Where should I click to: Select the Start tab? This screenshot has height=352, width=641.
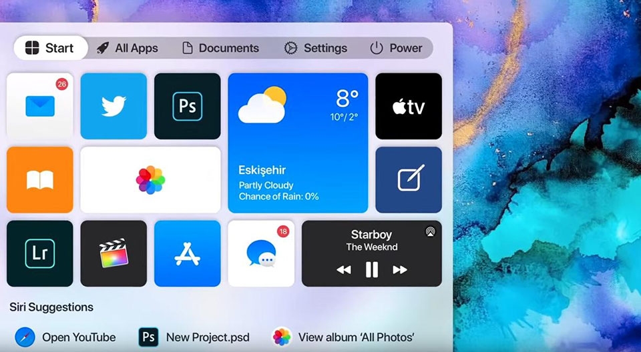51,48
